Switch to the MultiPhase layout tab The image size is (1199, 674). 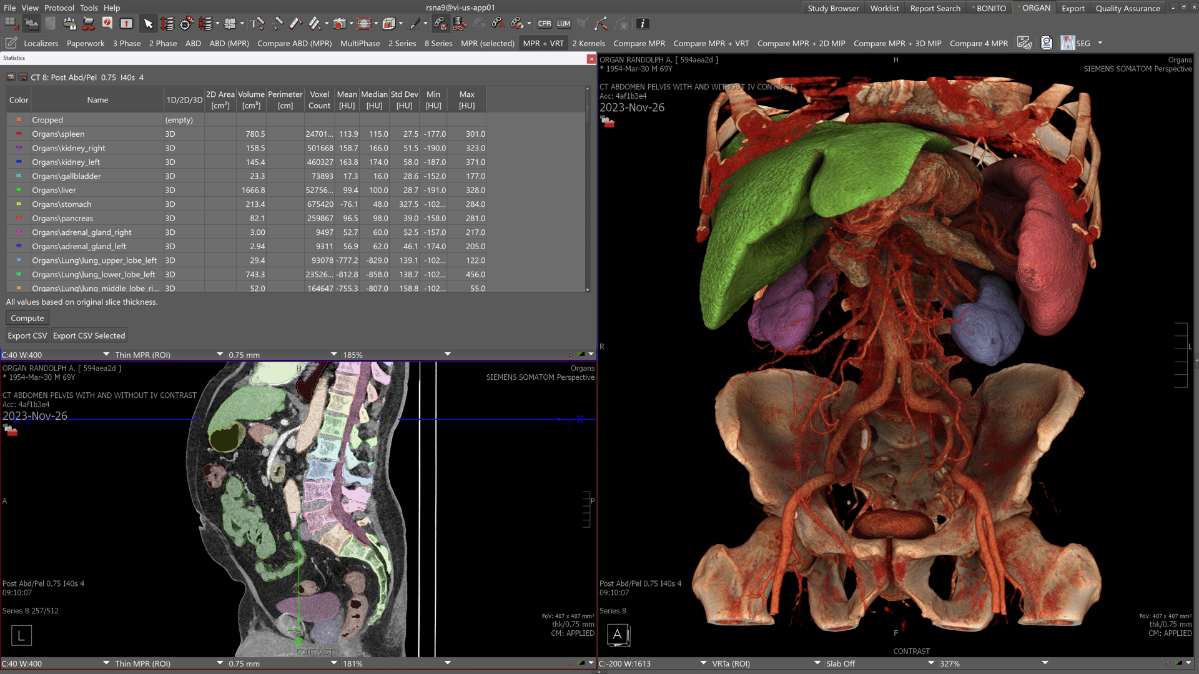(x=360, y=43)
